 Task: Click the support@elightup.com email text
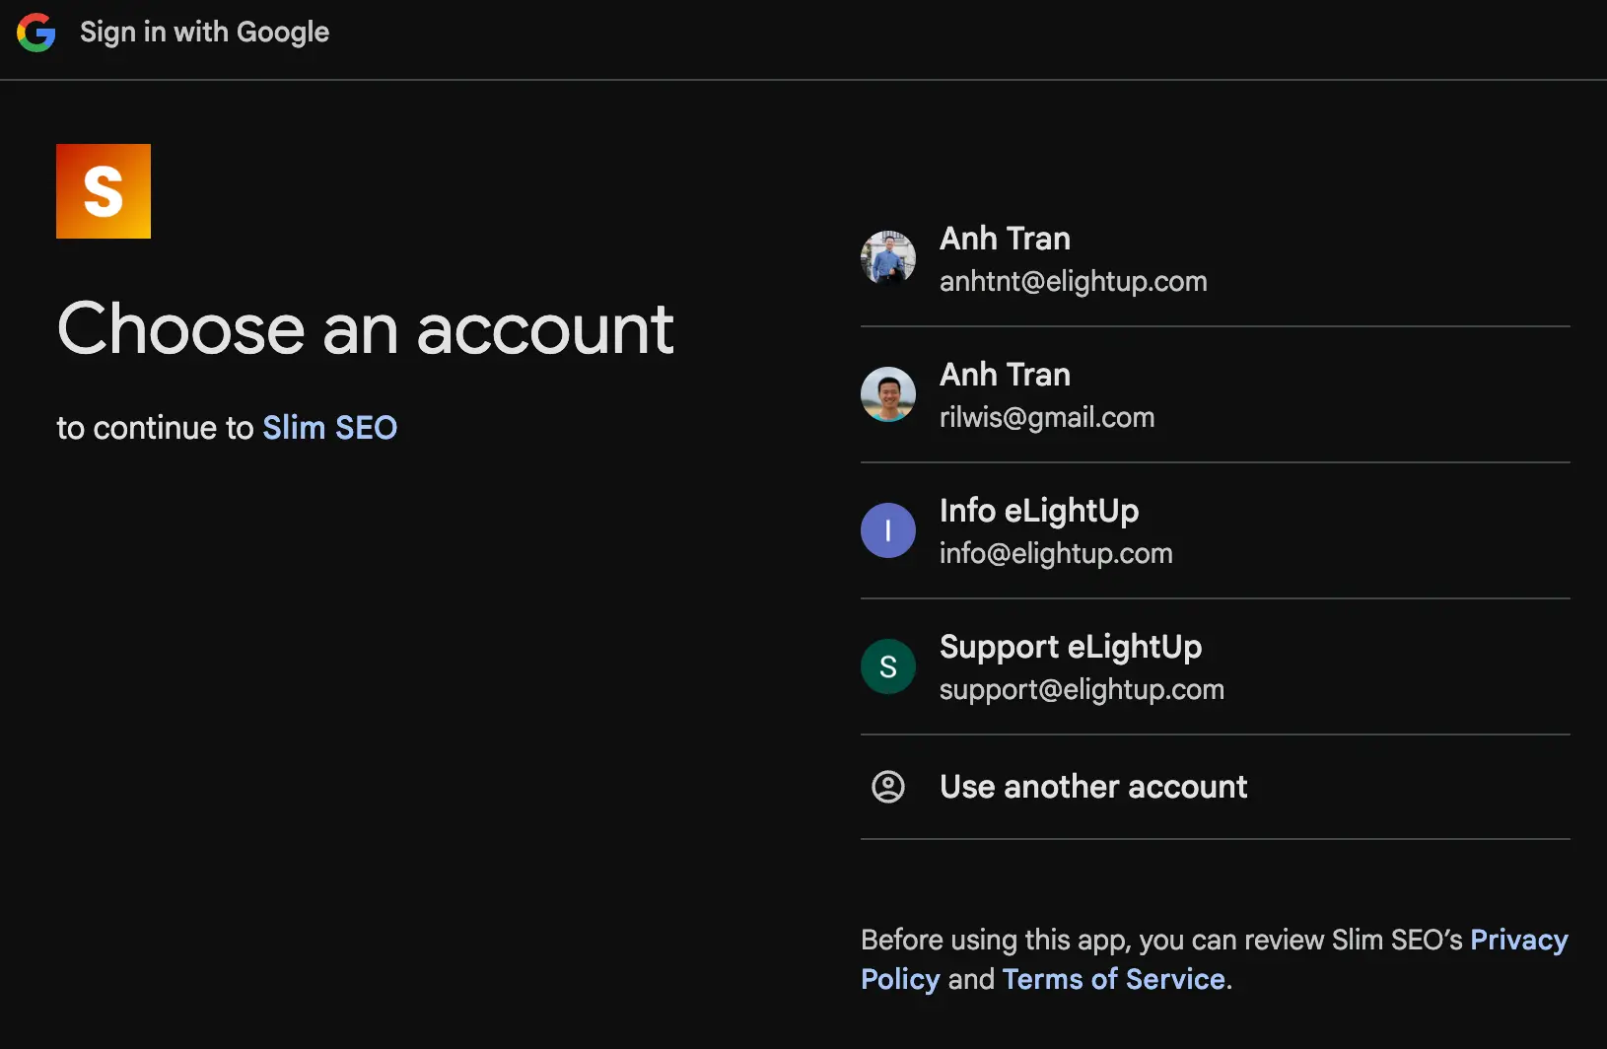(x=1082, y=689)
